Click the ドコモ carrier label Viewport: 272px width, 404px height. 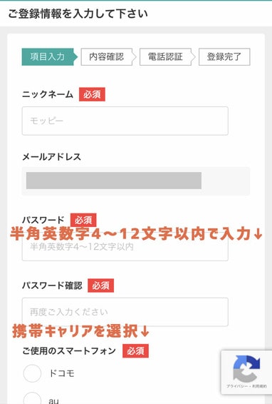click(x=62, y=373)
